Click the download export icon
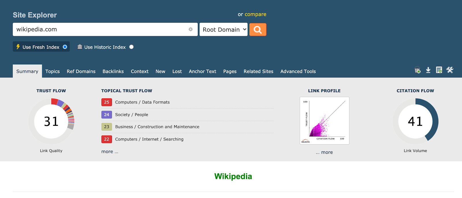 (x=428, y=70)
